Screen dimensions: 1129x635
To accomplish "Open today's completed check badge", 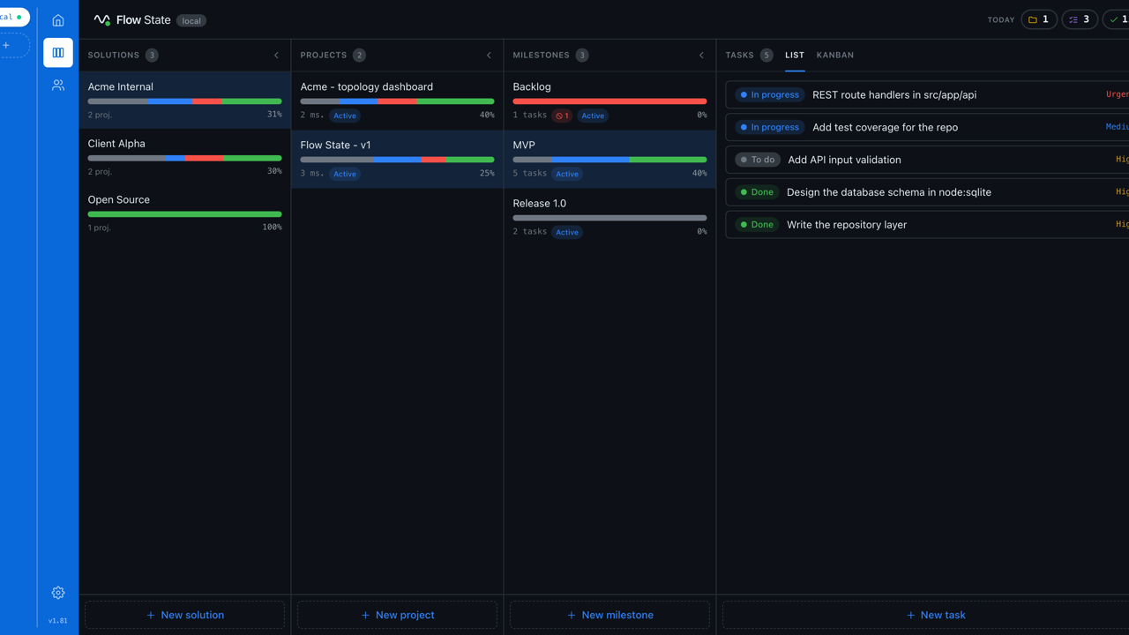I will click(x=1117, y=19).
